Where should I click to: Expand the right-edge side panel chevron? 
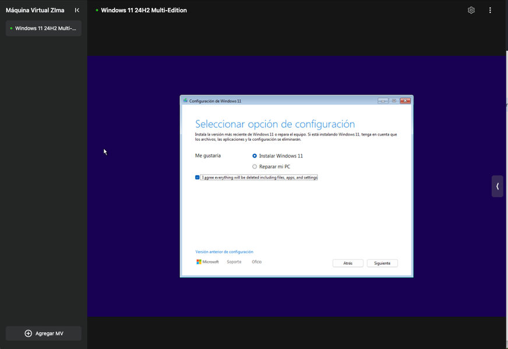(x=498, y=186)
